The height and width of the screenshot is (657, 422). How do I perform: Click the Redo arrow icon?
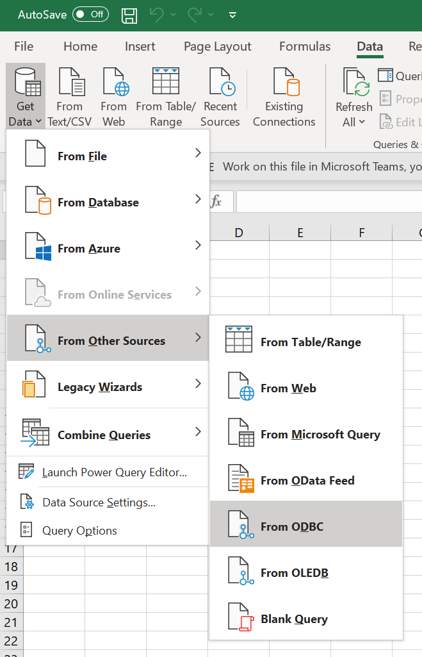click(195, 15)
